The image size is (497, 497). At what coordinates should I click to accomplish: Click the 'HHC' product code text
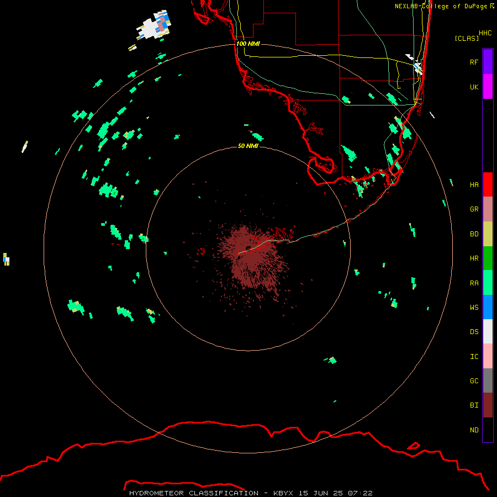click(x=485, y=33)
